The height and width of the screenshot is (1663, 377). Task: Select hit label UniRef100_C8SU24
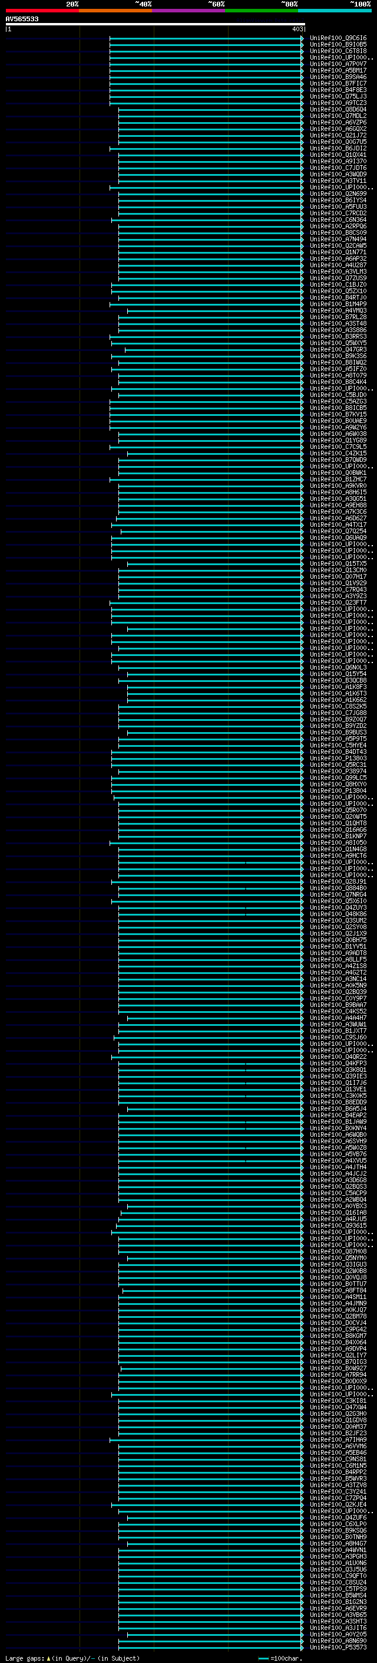point(338,1582)
